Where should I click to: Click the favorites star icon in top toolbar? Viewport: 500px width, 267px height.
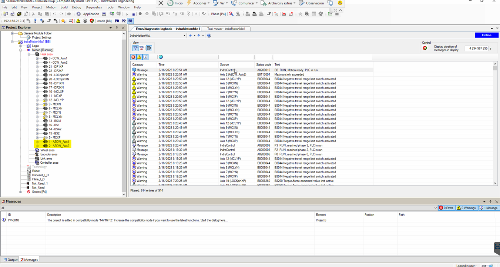point(300,14)
